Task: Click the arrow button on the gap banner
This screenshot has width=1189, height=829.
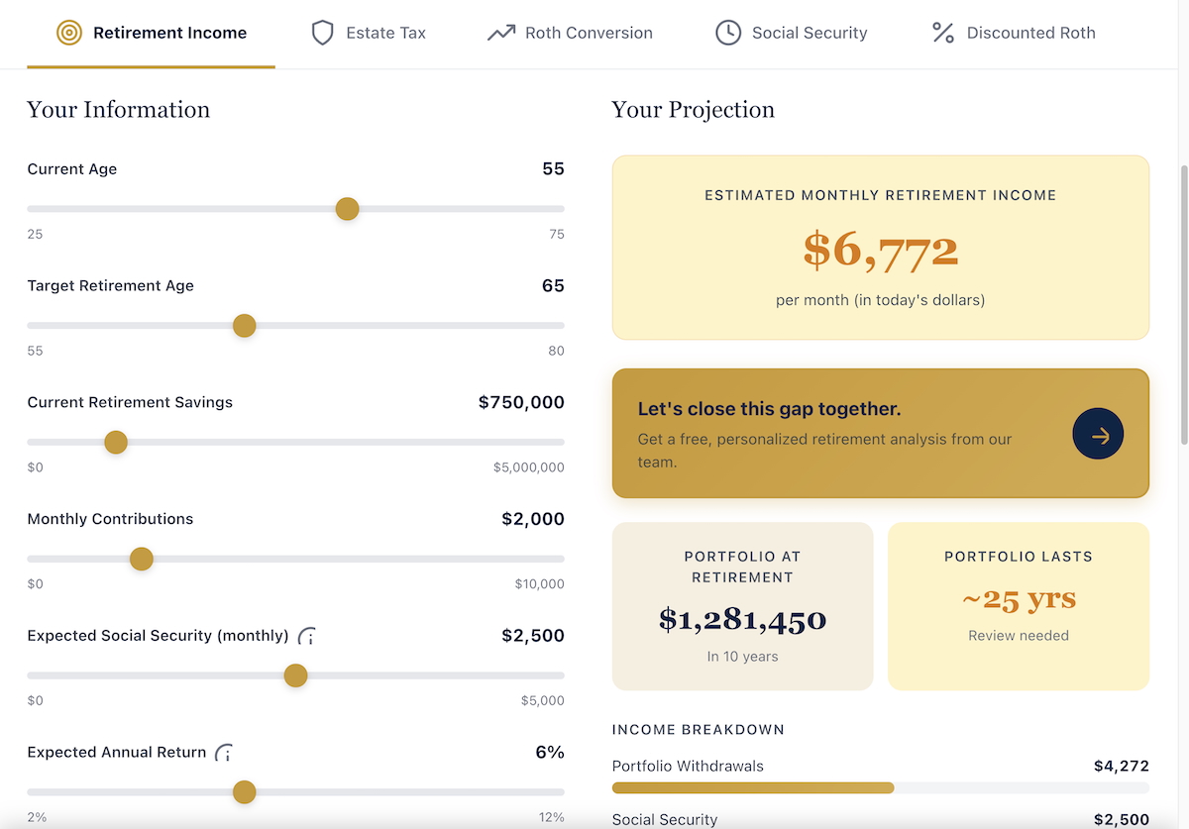Action: point(1098,434)
